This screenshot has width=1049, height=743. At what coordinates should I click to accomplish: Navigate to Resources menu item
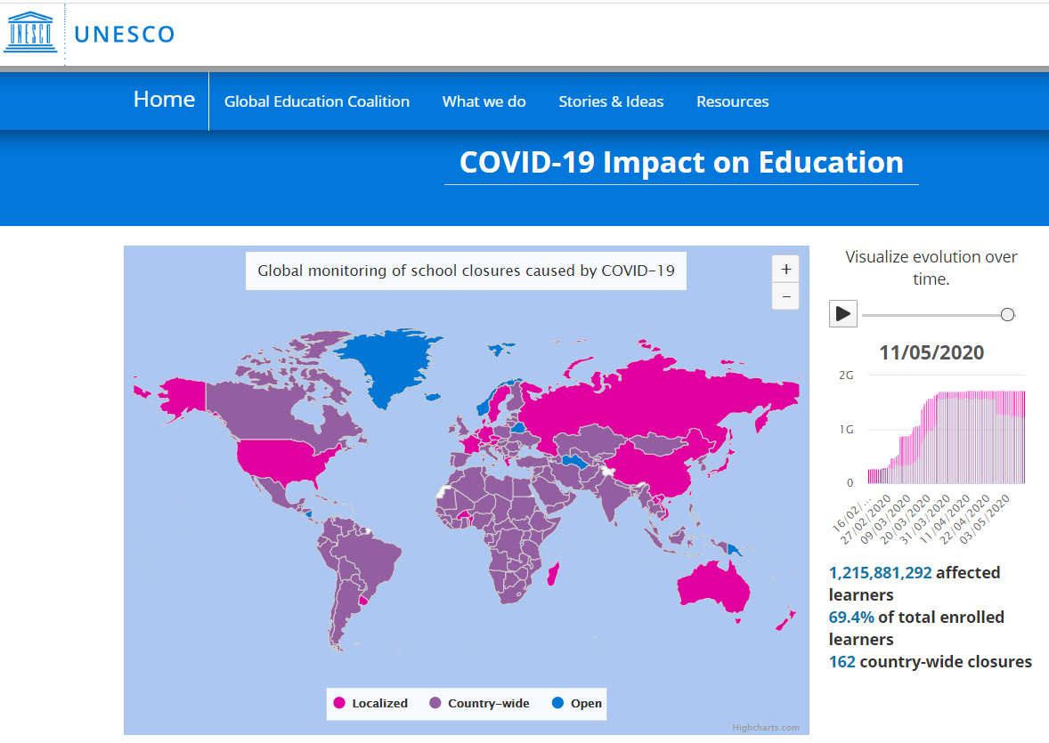coord(732,101)
